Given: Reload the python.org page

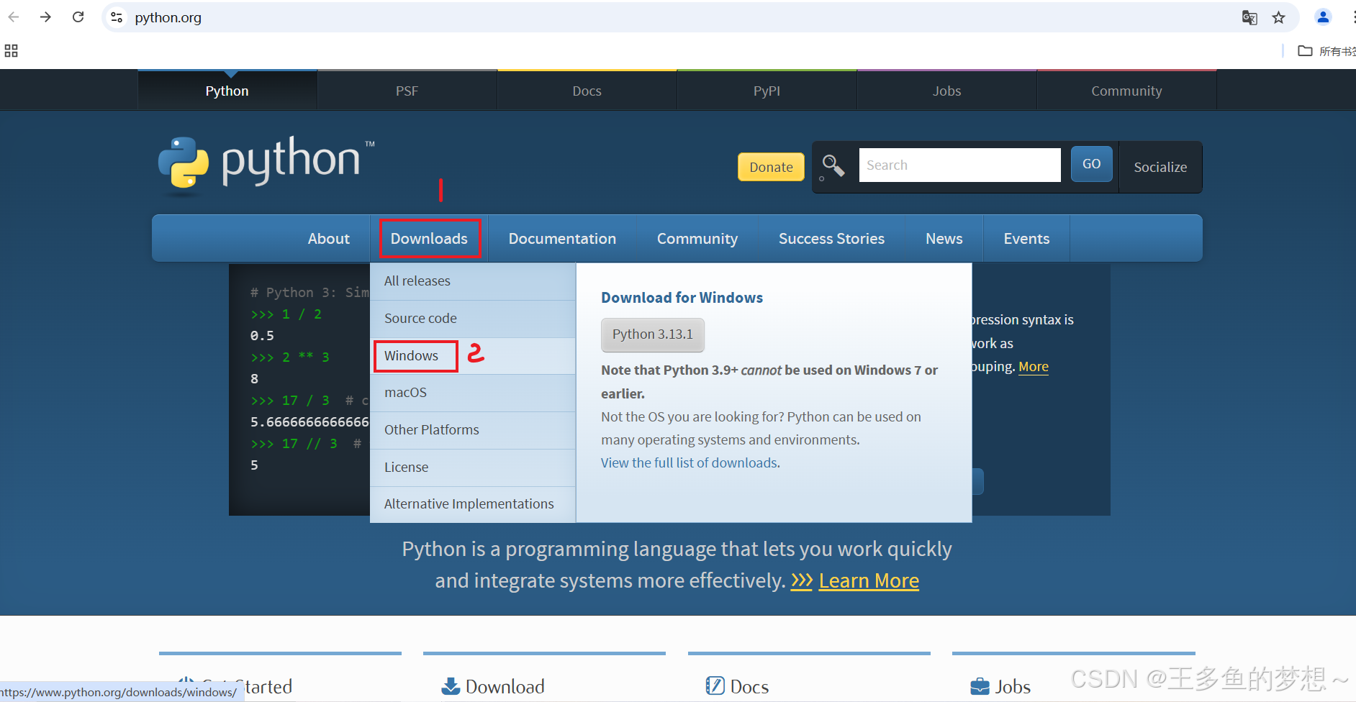Looking at the screenshot, I should click(x=78, y=17).
